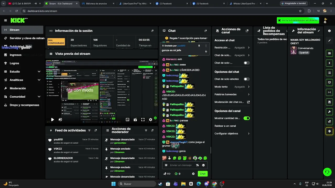
Task: Expand the Comunidad sidebar section
Action: click(22, 97)
